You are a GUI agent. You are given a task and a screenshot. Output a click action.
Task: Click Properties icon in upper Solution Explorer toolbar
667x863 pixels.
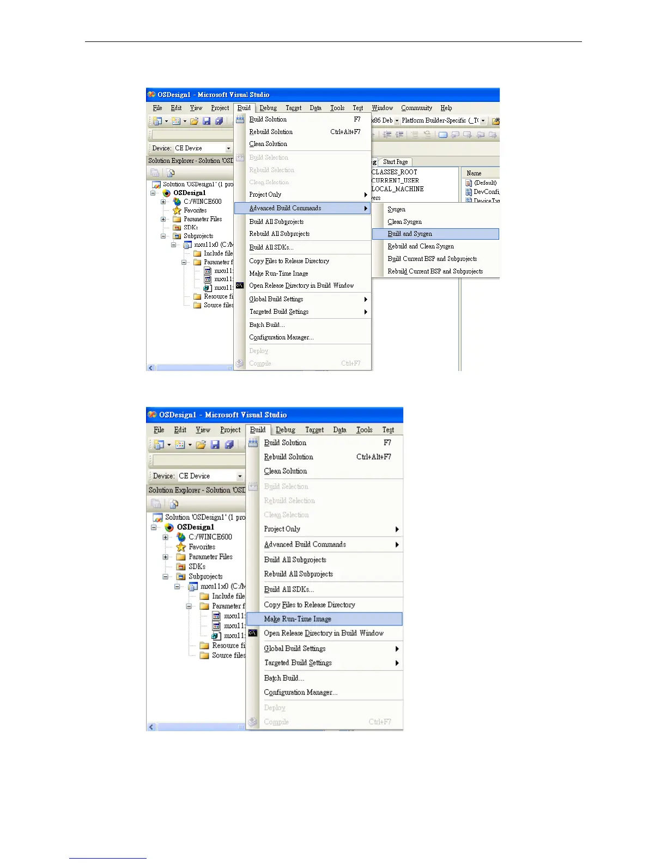click(x=155, y=173)
